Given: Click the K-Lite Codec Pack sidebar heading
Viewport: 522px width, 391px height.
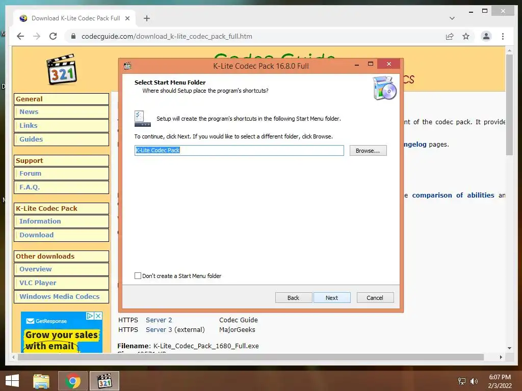Looking at the screenshot, I should [61, 208].
